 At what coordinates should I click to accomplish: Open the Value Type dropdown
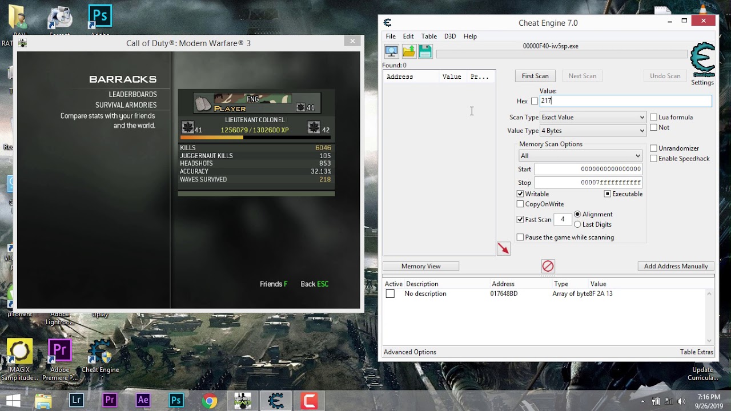click(x=593, y=131)
